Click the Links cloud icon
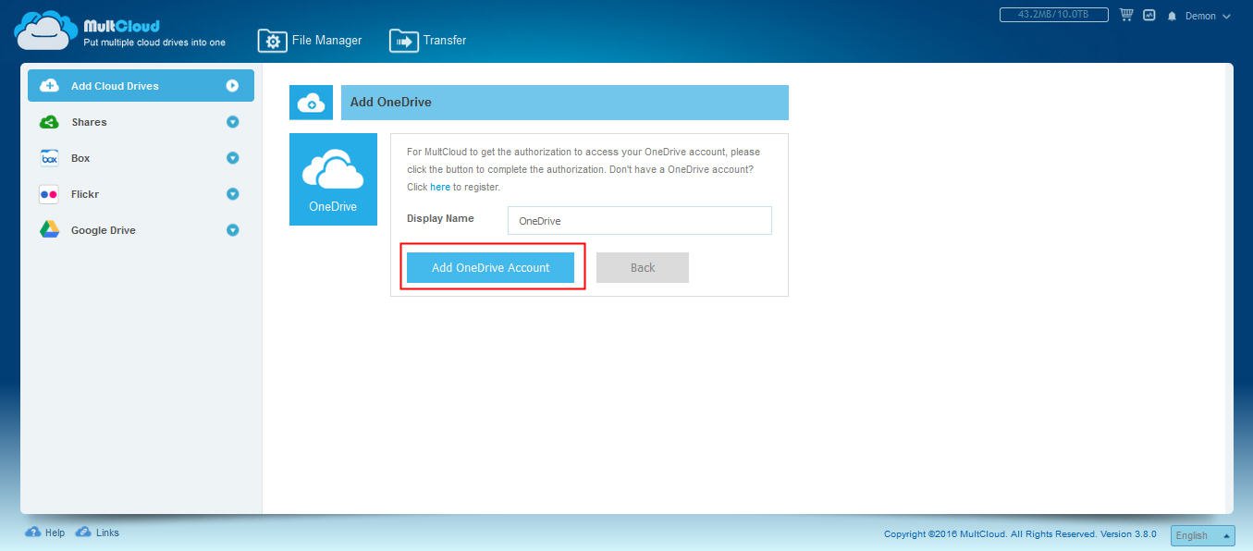 pyautogui.click(x=83, y=533)
